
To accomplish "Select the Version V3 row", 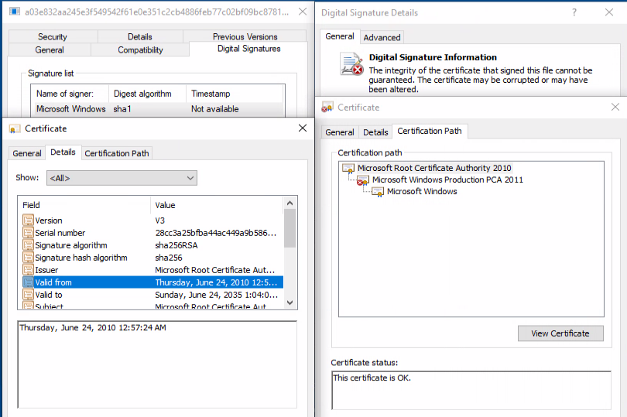I will pyautogui.click(x=152, y=220).
